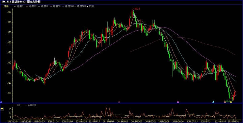Click the yellow triangle marker at the chart bottom

pyautogui.click(x=231, y=102)
